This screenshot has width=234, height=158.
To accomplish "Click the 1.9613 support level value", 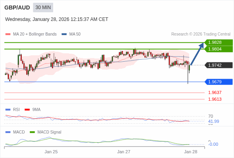I will pyautogui.click(x=215, y=99).
